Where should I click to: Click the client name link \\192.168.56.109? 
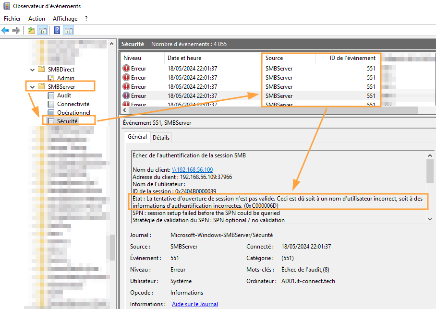pyautogui.click(x=192, y=170)
